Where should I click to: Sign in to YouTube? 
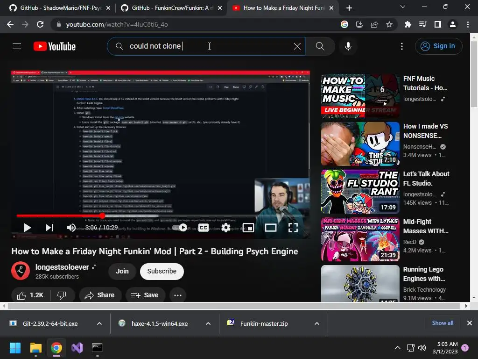click(438, 46)
